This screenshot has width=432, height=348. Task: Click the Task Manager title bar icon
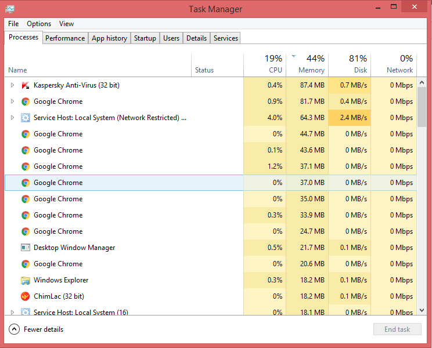pos(10,9)
